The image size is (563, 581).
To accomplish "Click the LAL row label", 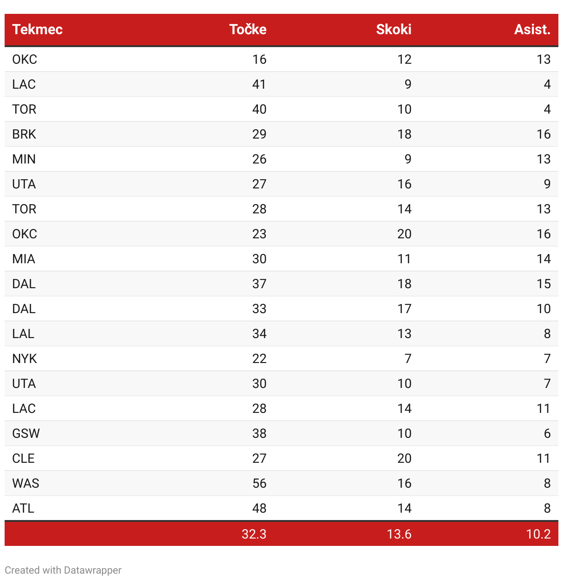I will (x=23, y=334).
